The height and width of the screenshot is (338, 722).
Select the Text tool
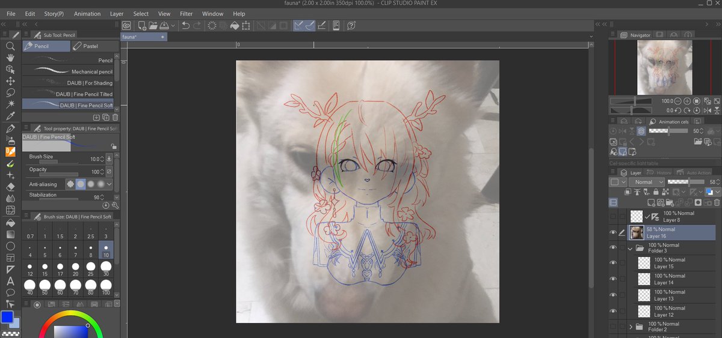click(x=10, y=281)
